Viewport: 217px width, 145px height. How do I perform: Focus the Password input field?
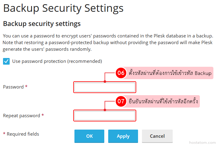[105, 87]
